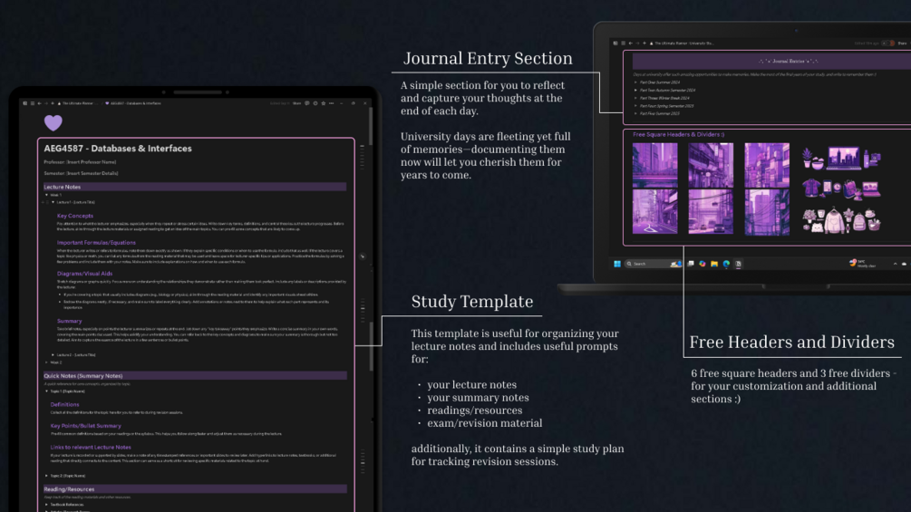Click hamburger menu in laptop Notion window
Screen dimensions: 911x512
(623, 43)
